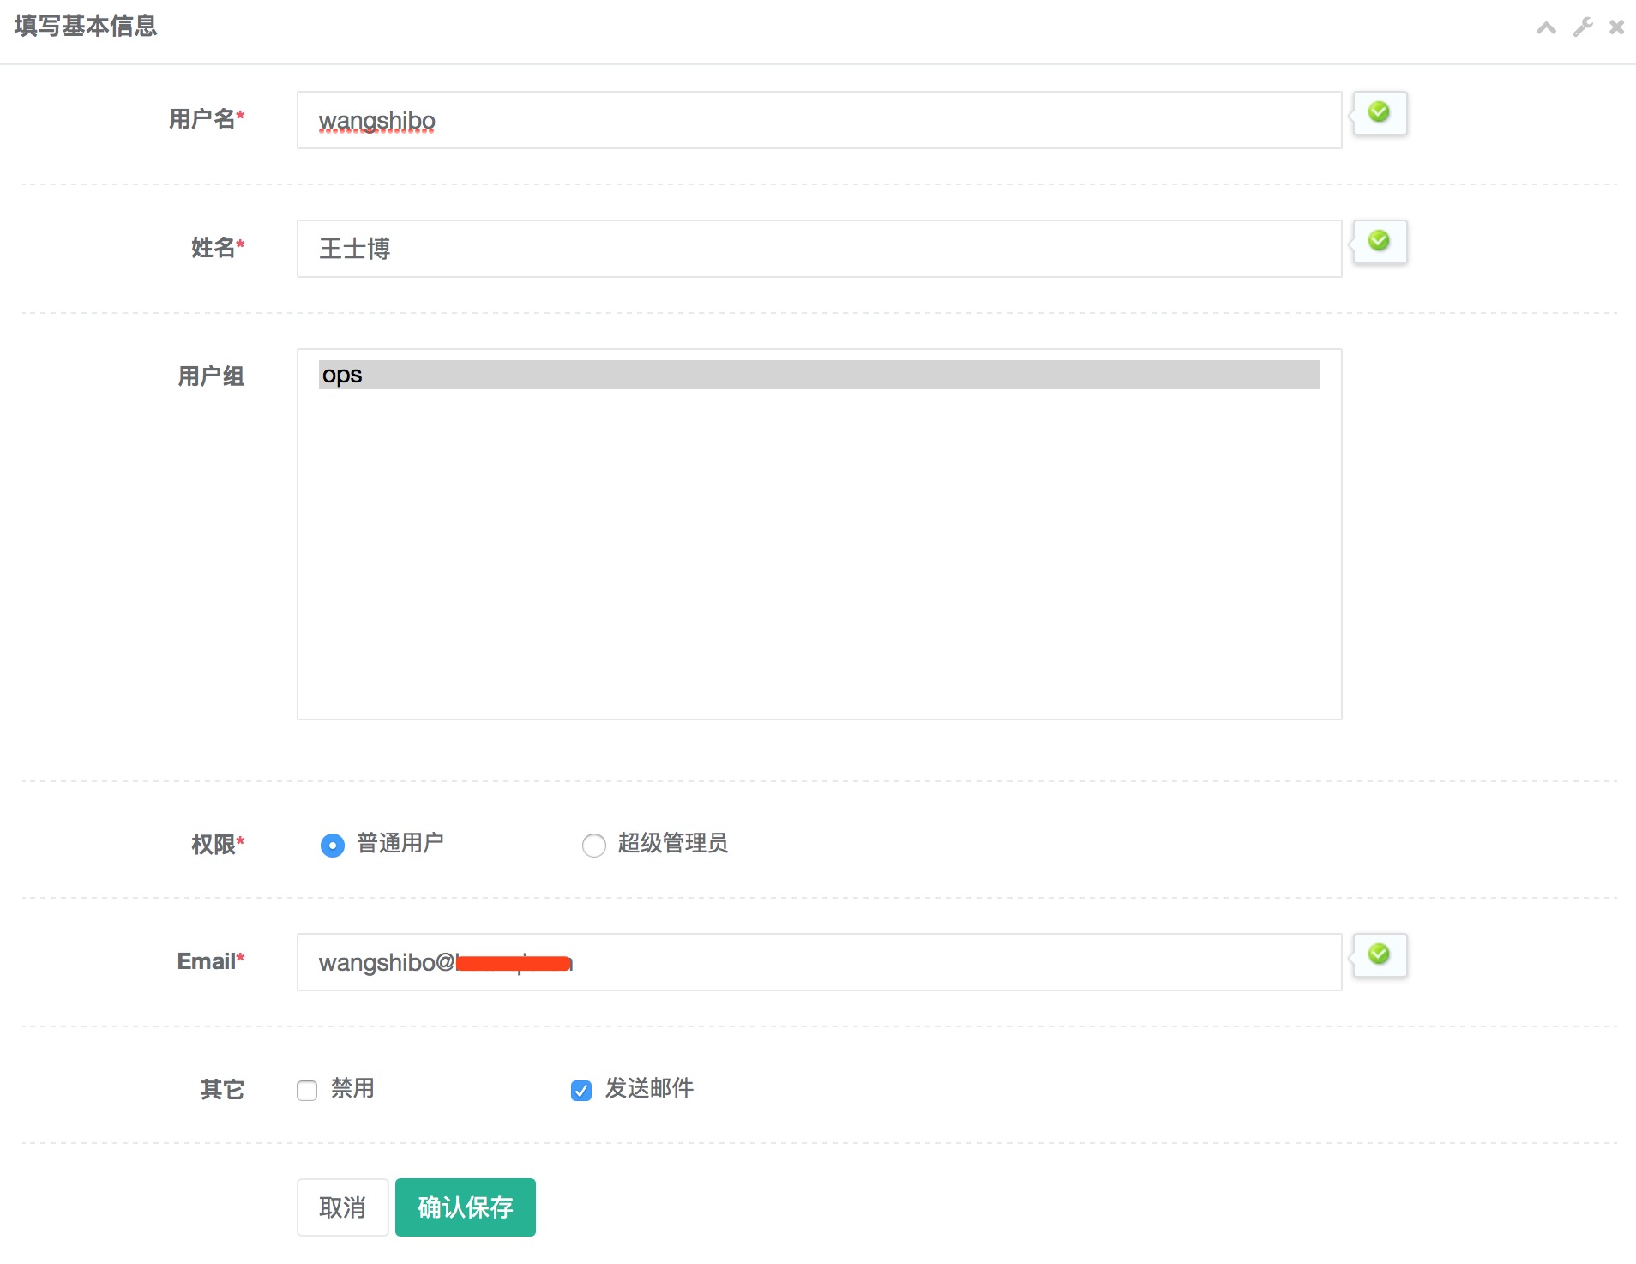
Task: Click empty area of 用户组 list box
Action: [819, 557]
